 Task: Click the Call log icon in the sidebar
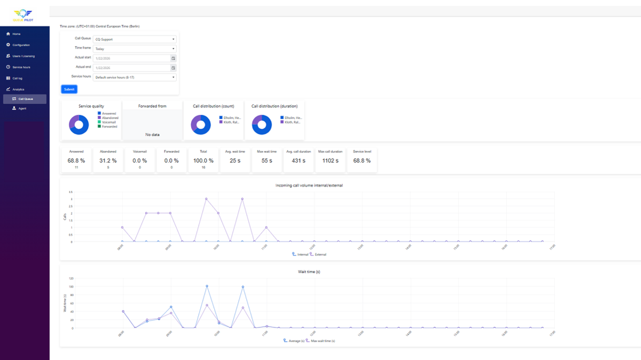click(8, 78)
